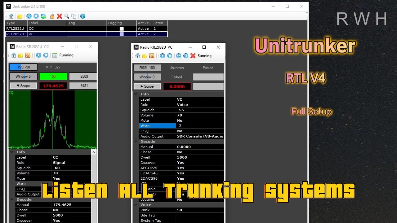Image resolution: width=397 pixels, height=223 pixels.
Task: Click folder icon in Radio VC window
Action: pos(145,56)
